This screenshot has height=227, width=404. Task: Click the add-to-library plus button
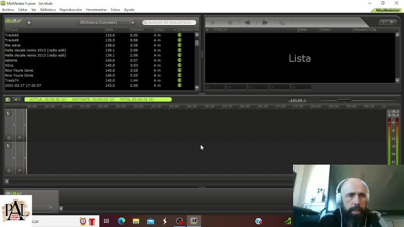(29, 23)
